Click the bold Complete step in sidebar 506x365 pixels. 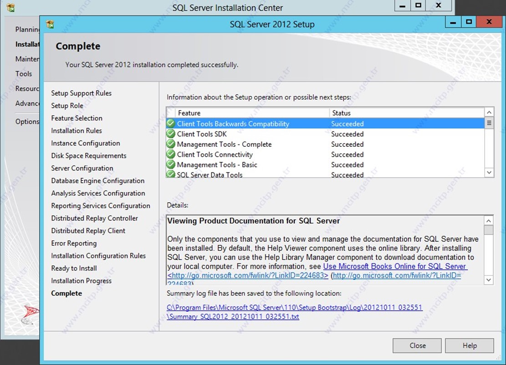pyautogui.click(x=66, y=293)
